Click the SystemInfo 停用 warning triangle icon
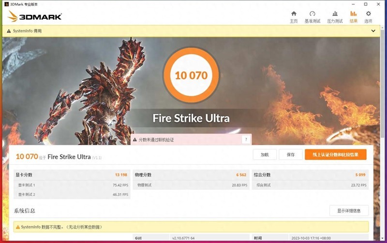This screenshot has height=243, width=387. pos(9,31)
